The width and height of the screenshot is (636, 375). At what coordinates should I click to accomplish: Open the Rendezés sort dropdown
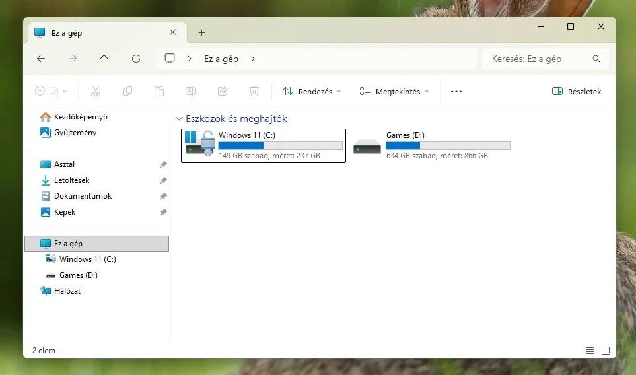(312, 92)
